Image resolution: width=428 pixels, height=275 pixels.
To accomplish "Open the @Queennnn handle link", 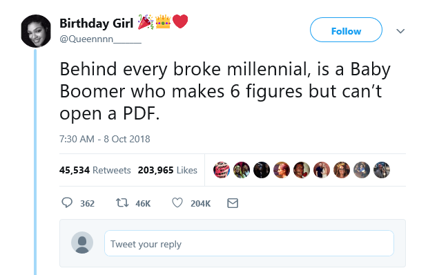I will coord(101,39).
